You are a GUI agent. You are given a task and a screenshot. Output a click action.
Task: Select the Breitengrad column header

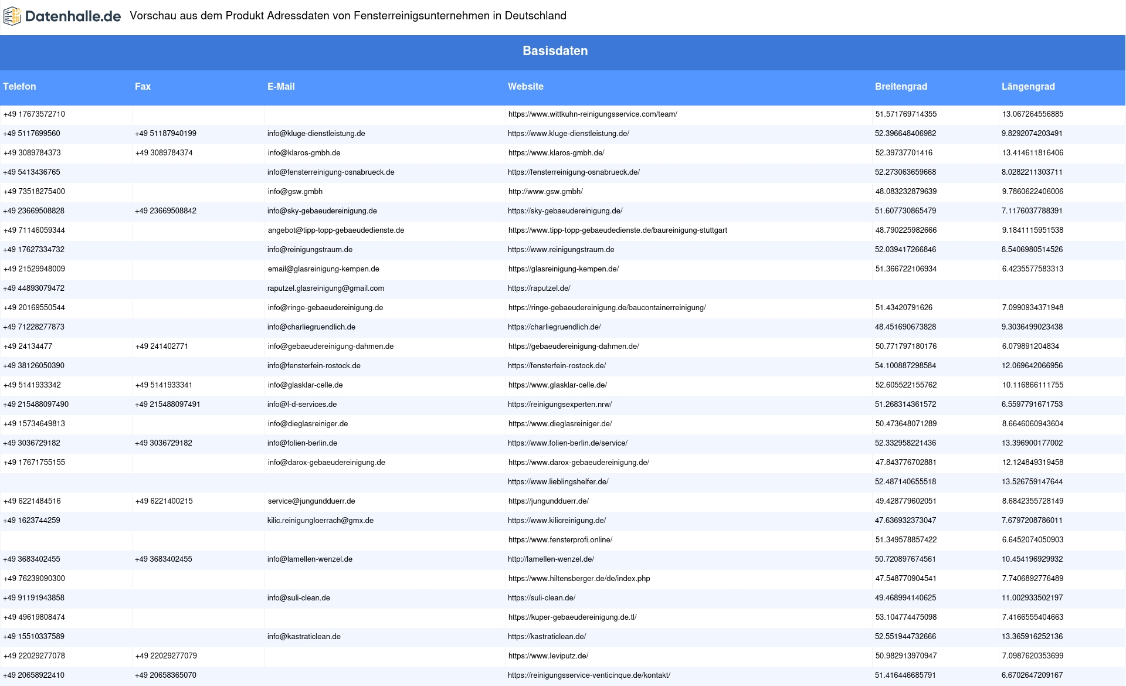click(901, 86)
